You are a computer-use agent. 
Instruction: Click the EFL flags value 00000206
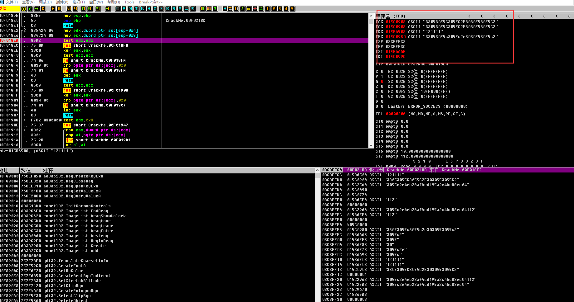click(x=396, y=114)
